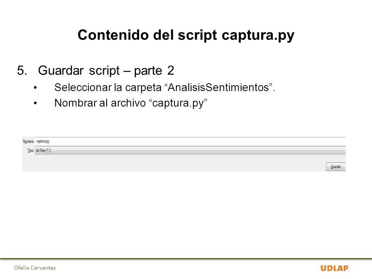This screenshot has height=279, width=372.
Task: Click the "Nombre:" label in dialog
Action: (28, 141)
